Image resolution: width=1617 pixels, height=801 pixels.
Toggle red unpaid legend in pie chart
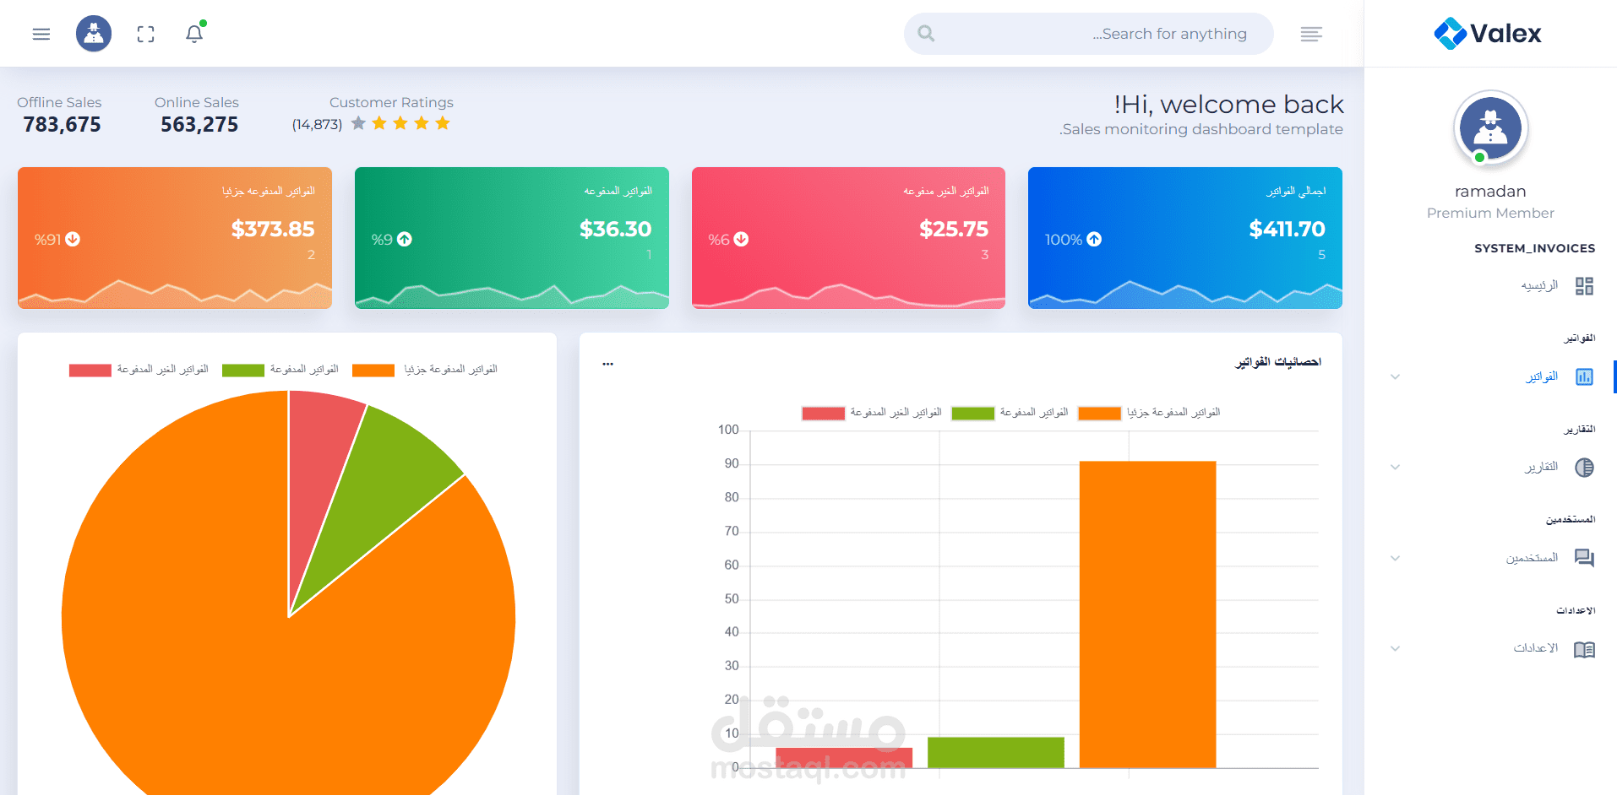coord(139,370)
